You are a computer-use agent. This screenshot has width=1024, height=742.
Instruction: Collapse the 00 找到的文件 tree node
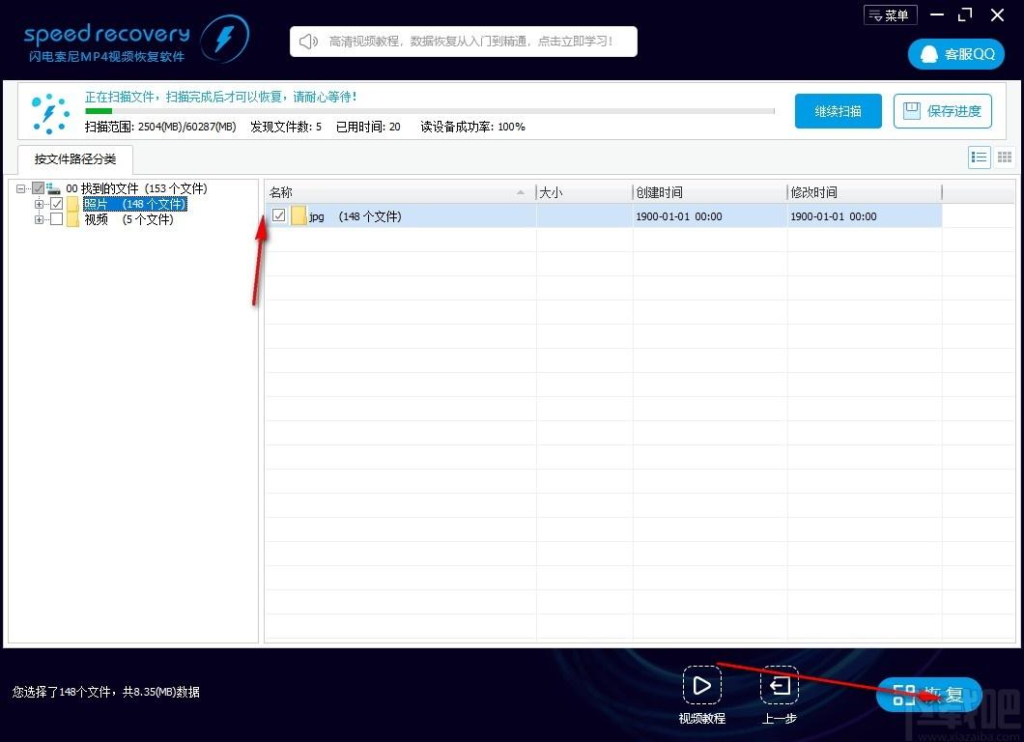21,188
